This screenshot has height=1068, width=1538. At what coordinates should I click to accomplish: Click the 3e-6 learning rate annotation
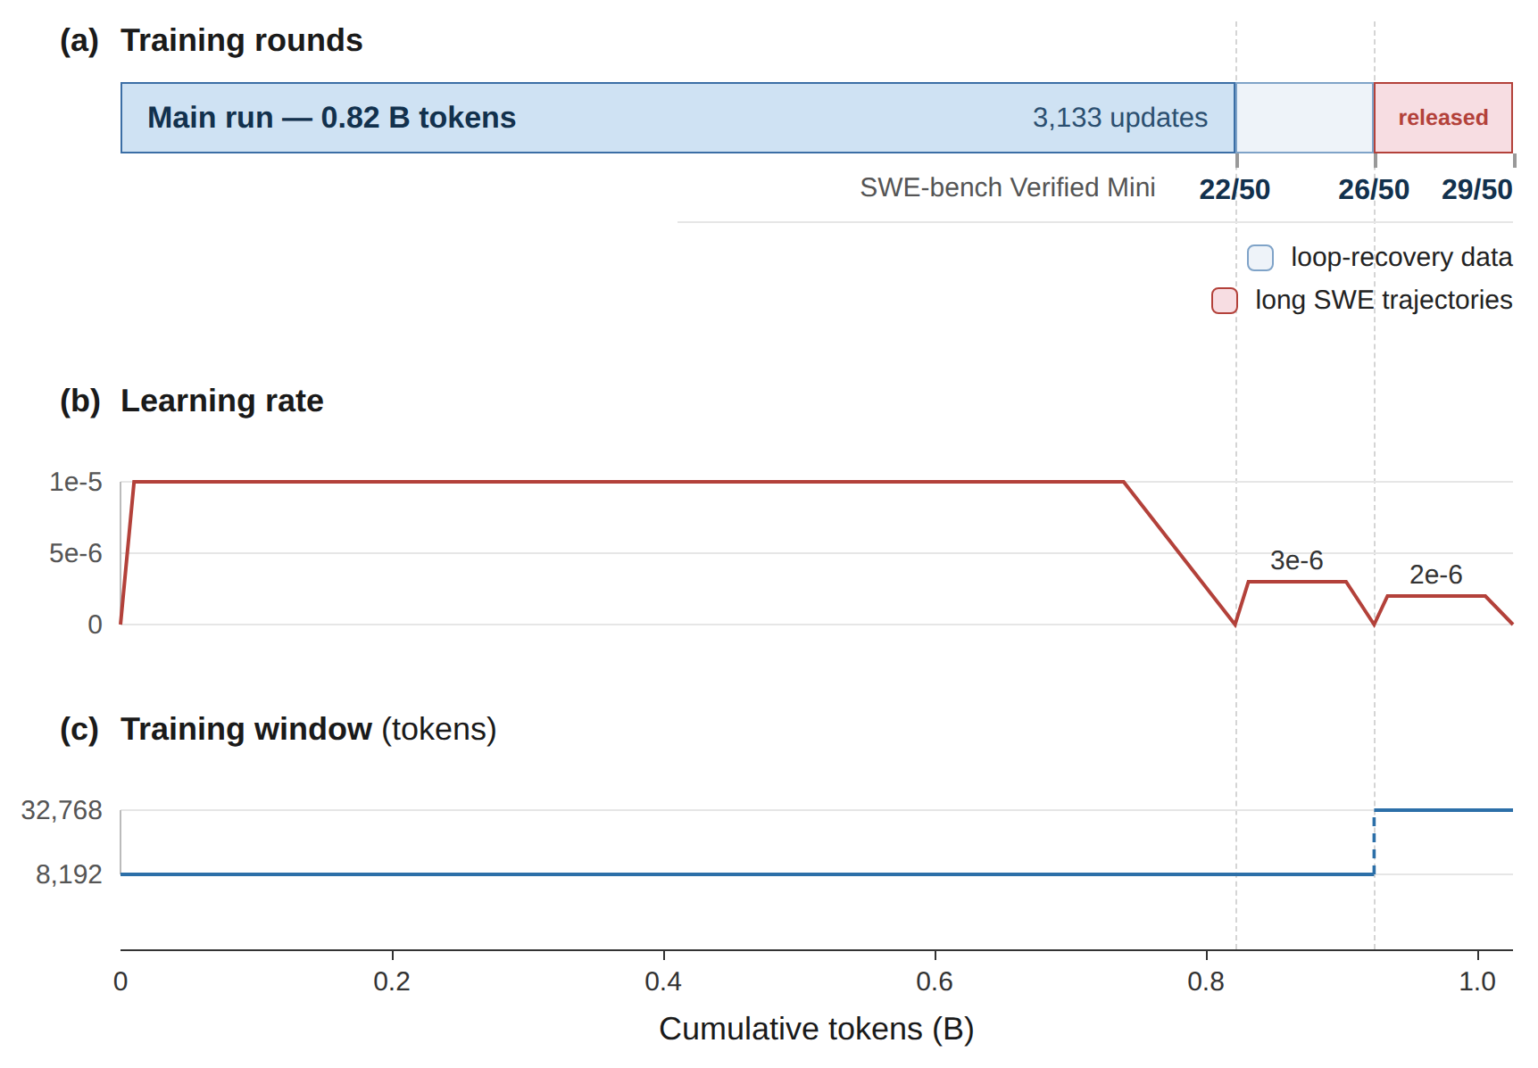point(1296,560)
